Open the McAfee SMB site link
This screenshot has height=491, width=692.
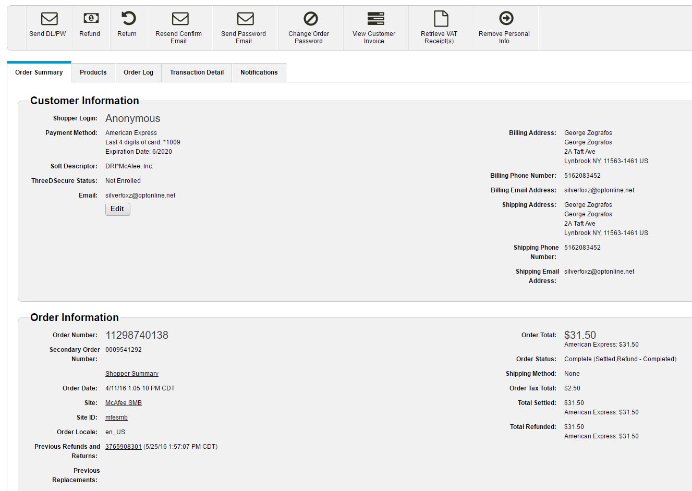pyautogui.click(x=124, y=403)
